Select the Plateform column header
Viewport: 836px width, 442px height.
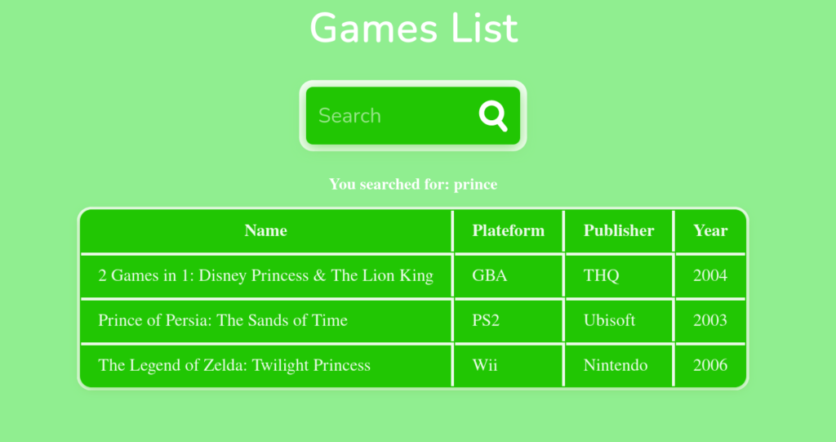508,230
